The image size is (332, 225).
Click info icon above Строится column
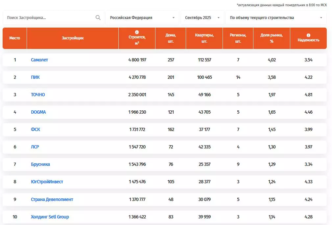[x=137, y=32]
